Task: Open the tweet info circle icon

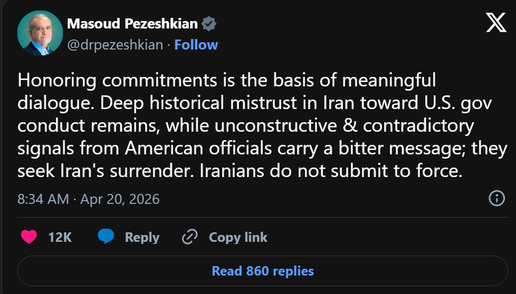Action: tap(496, 198)
